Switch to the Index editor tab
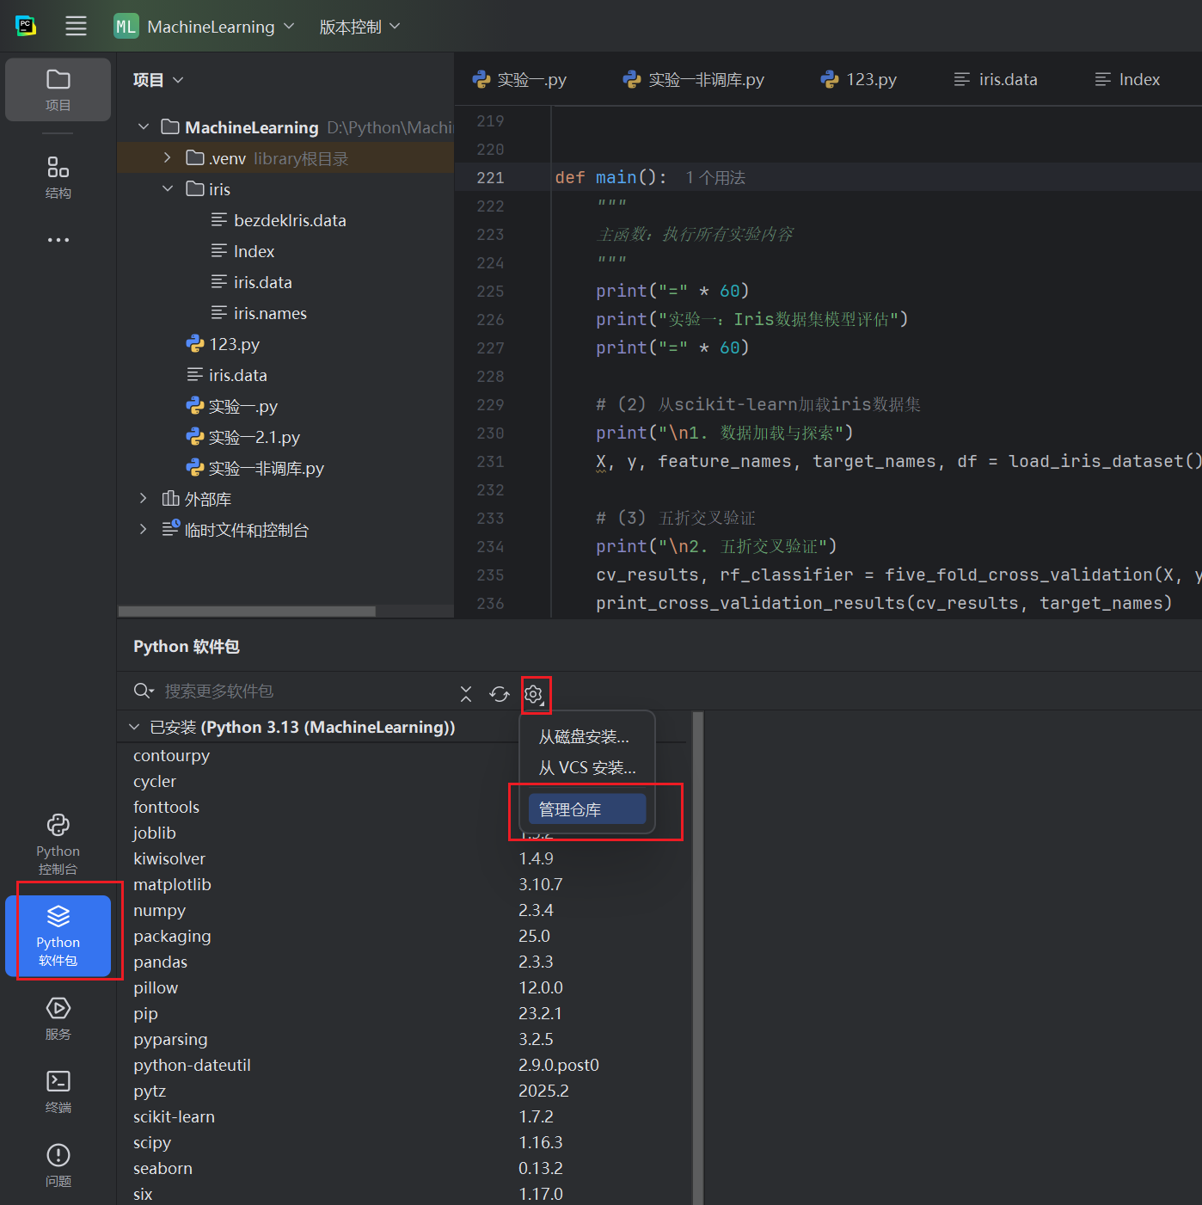This screenshot has width=1202, height=1205. pyautogui.click(x=1127, y=80)
